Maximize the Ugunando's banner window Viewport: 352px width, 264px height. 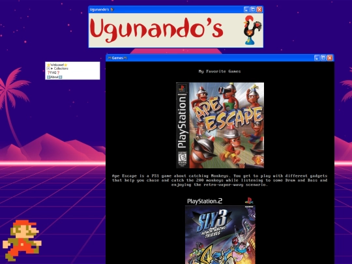[253, 9]
